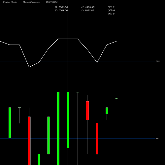Click the 'OC: 0' reading
The width and height of the screenshot is (165, 165).
click(x=111, y=7)
